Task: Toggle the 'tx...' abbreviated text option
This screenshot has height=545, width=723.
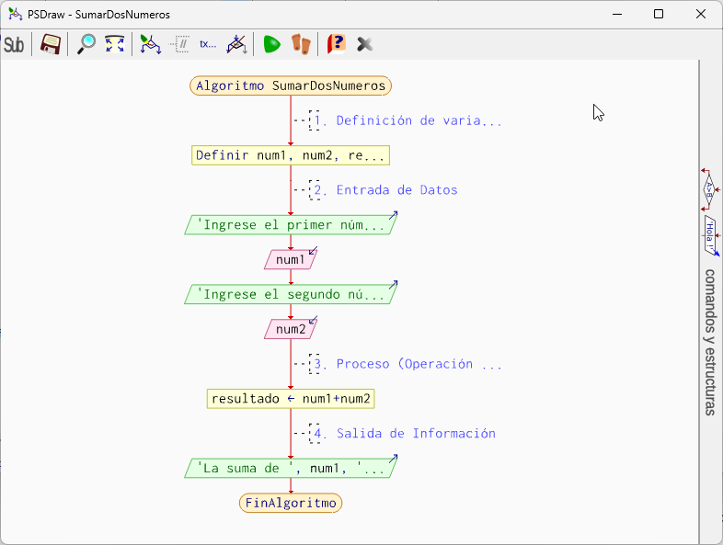Action: [209, 44]
